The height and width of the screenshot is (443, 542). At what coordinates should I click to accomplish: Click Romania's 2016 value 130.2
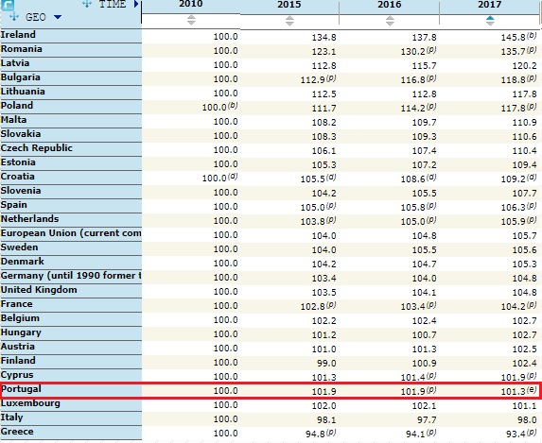click(413, 51)
